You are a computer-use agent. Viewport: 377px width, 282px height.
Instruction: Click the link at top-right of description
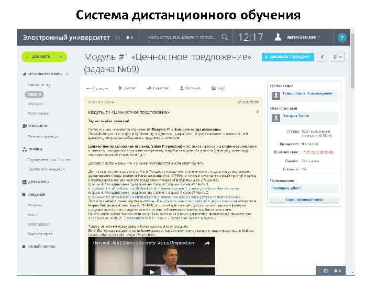tap(248, 102)
